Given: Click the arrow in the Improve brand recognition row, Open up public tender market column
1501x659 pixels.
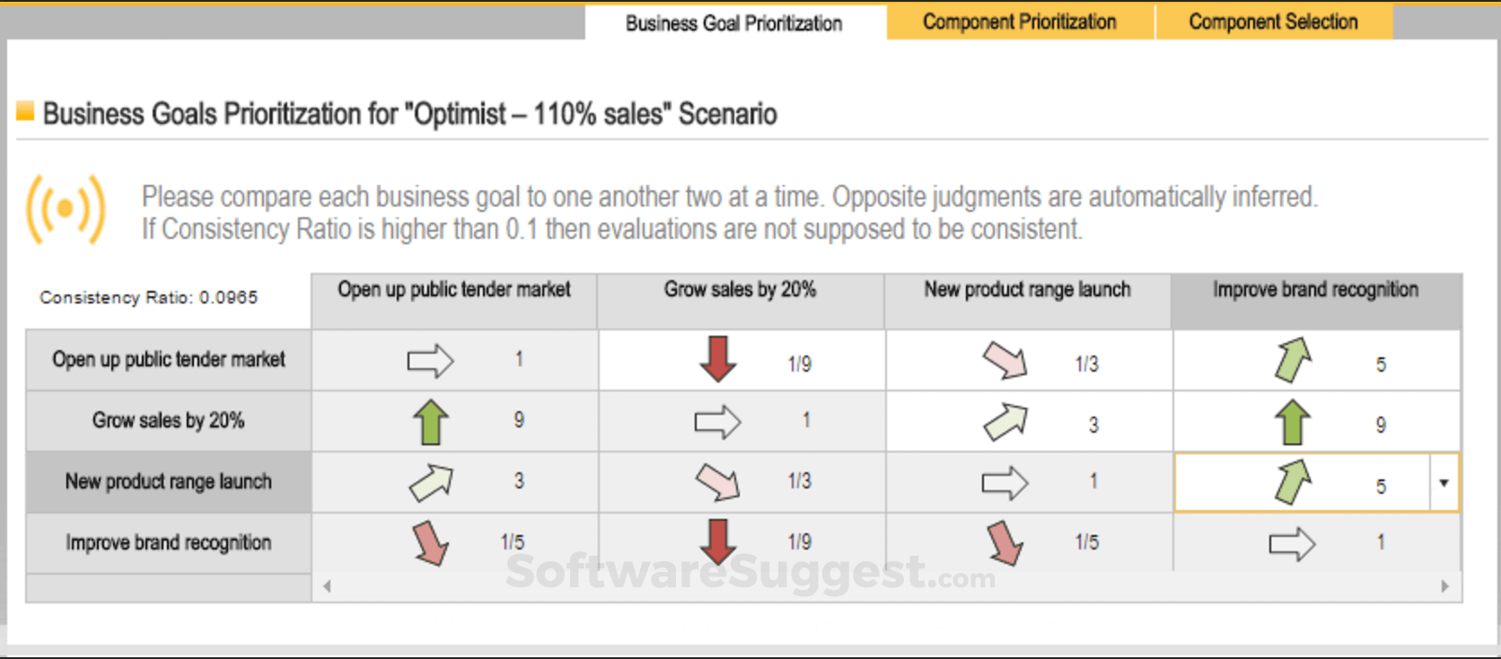Looking at the screenshot, I should click(x=431, y=543).
